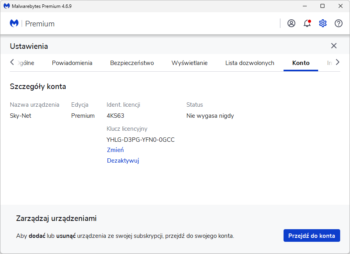Open notifications bell icon
Screen dimensions: 350x254
(x=307, y=23)
